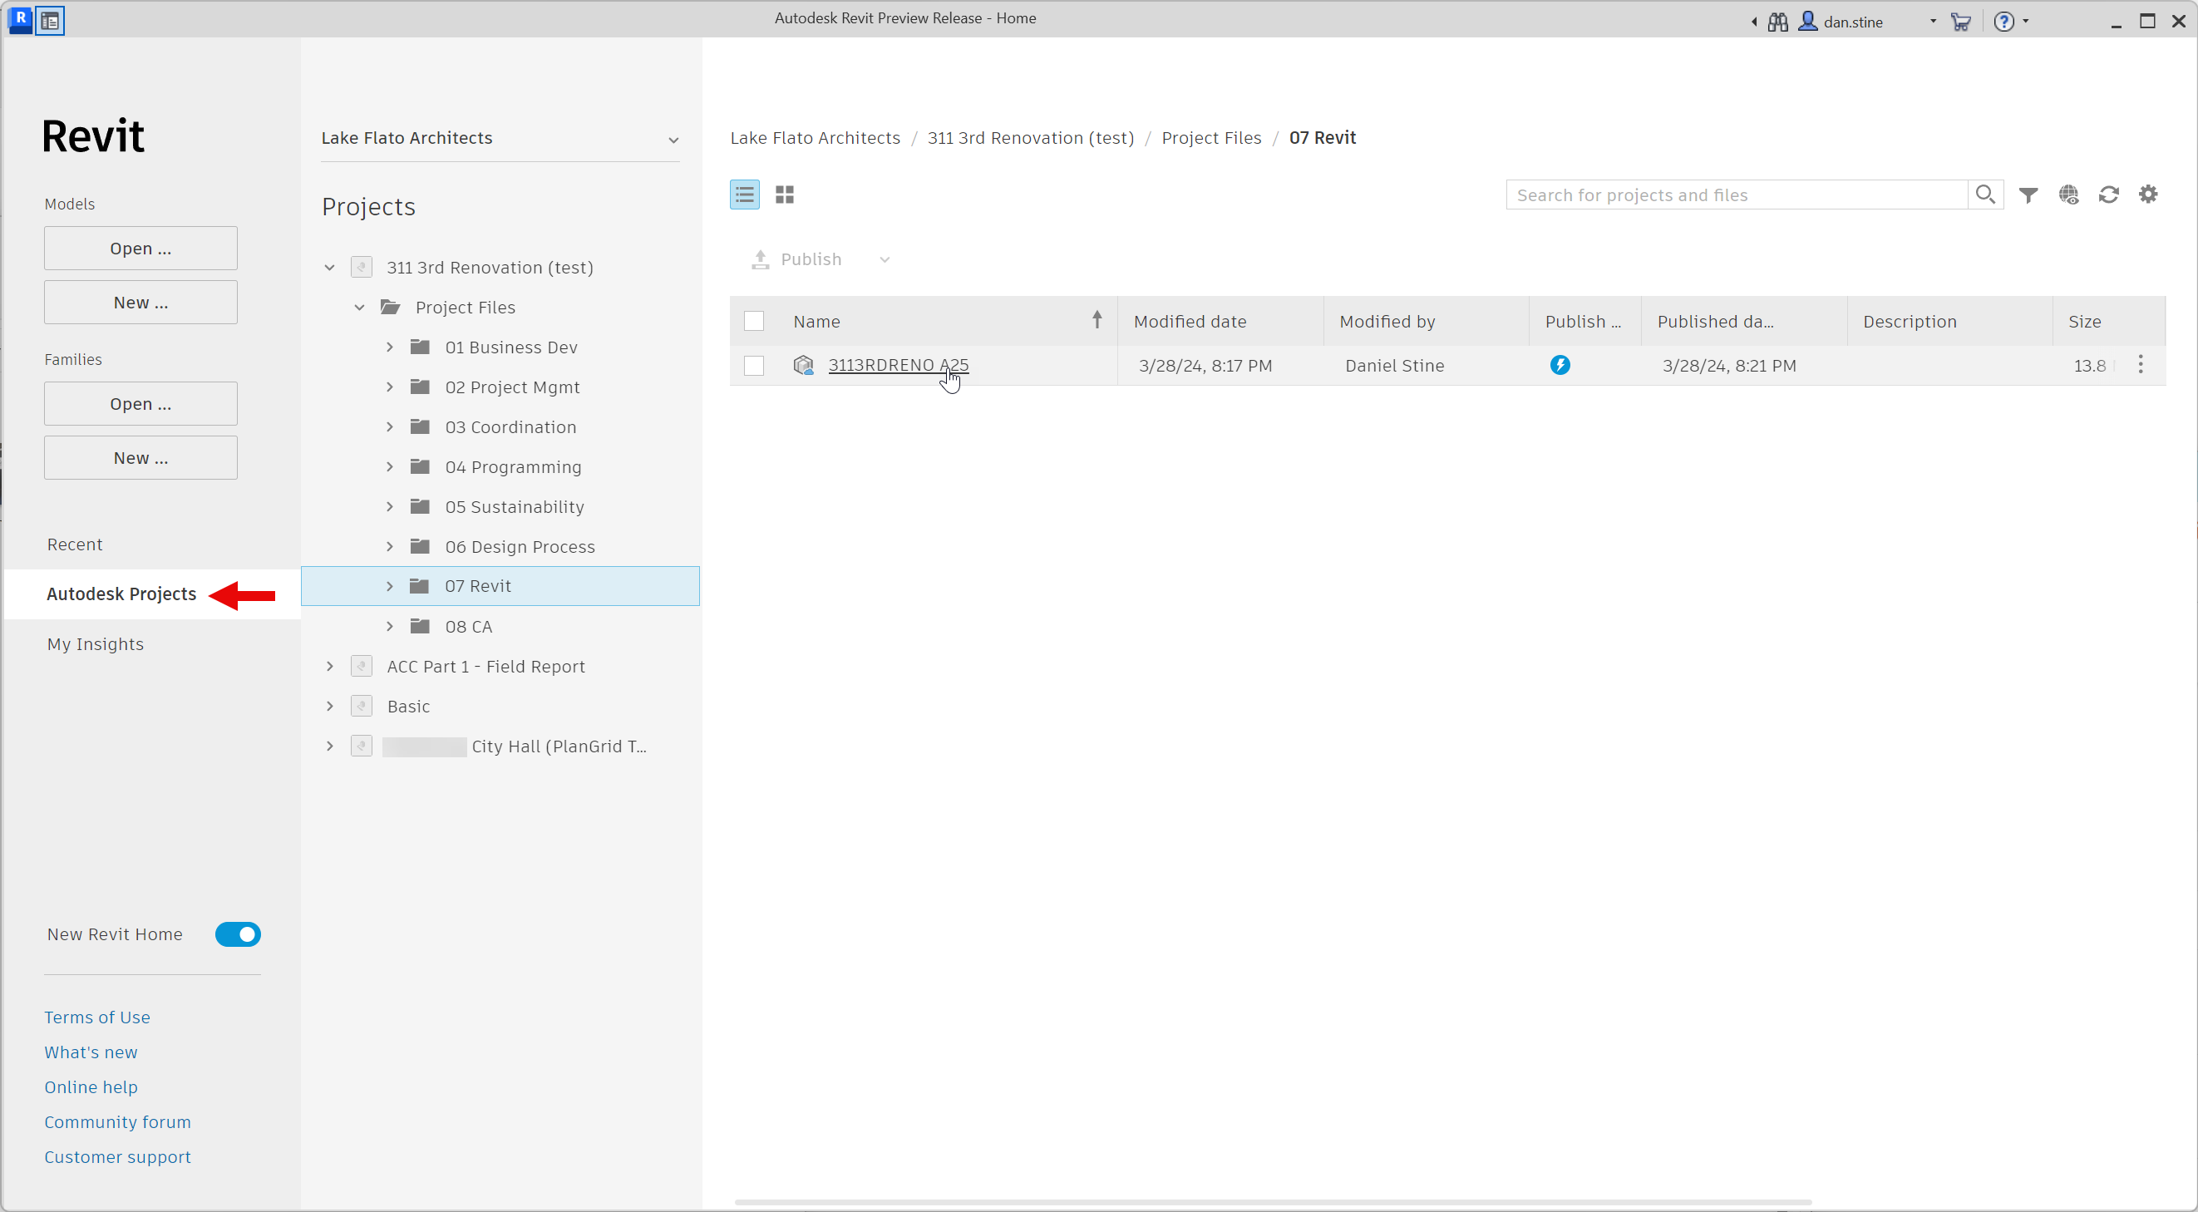Go to Lake Flato Architects in breadcrumb
Screen dimensions: 2198x1212
click(815, 138)
